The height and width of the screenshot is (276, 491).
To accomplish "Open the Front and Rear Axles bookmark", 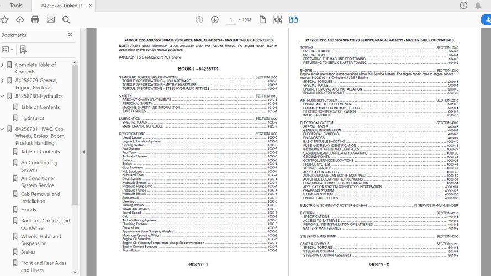I will click(44, 266).
